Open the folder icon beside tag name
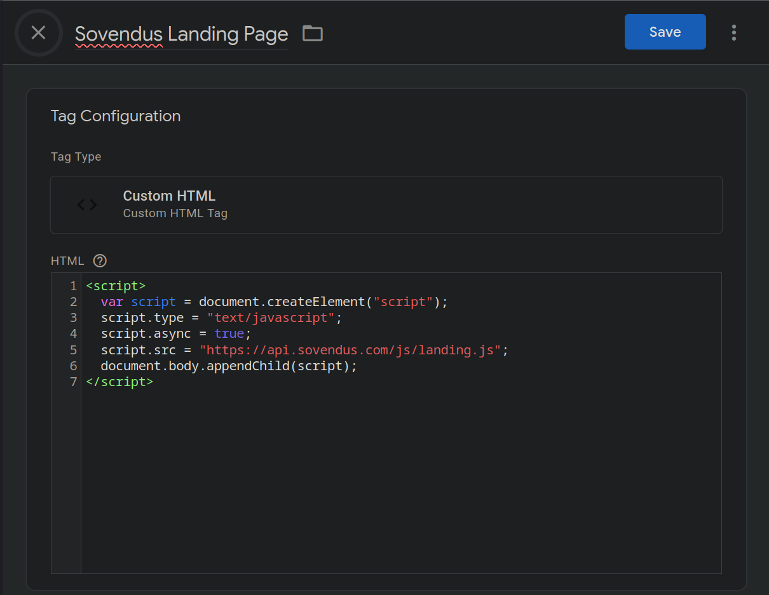 (x=312, y=33)
